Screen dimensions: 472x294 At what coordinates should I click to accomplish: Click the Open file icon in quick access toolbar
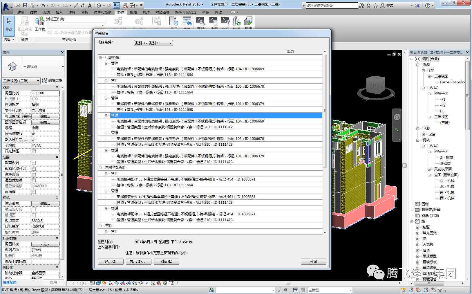[x=18, y=5]
